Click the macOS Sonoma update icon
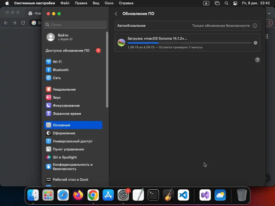The height and width of the screenshot is (206, 275). pos(121,43)
